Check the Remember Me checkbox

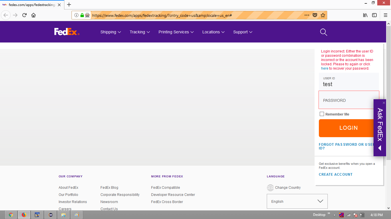point(322,114)
